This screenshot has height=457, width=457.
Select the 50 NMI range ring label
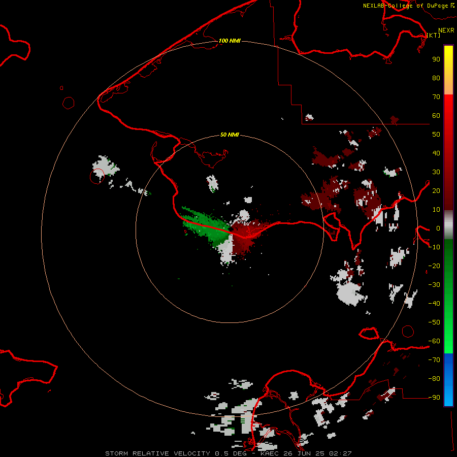click(230, 135)
